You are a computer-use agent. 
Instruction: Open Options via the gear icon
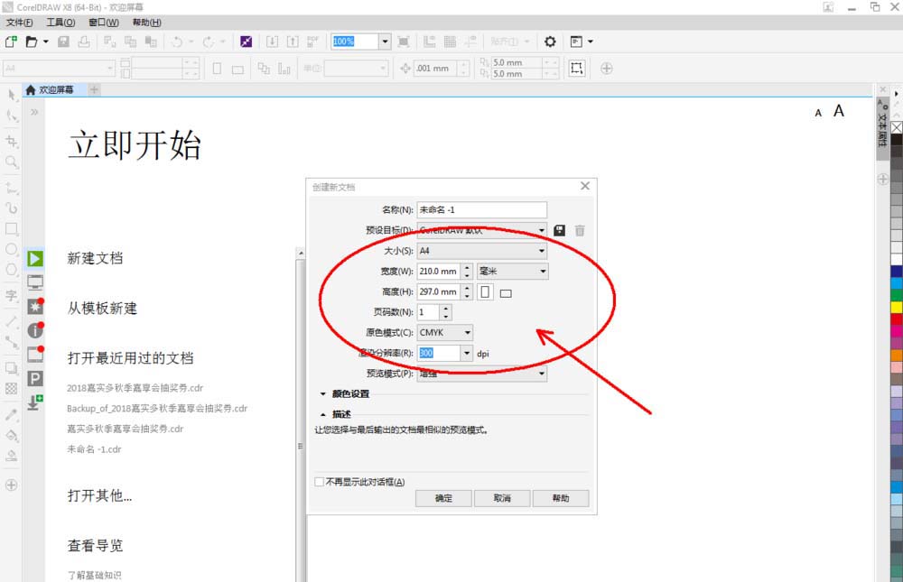(x=550, y=42)
